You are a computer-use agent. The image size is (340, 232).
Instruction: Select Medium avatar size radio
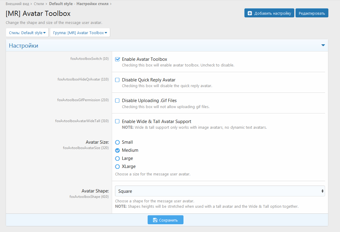[117, 150]
